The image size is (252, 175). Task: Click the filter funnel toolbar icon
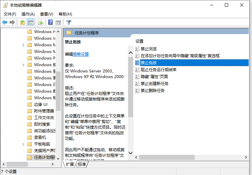[x=69, y=22]
